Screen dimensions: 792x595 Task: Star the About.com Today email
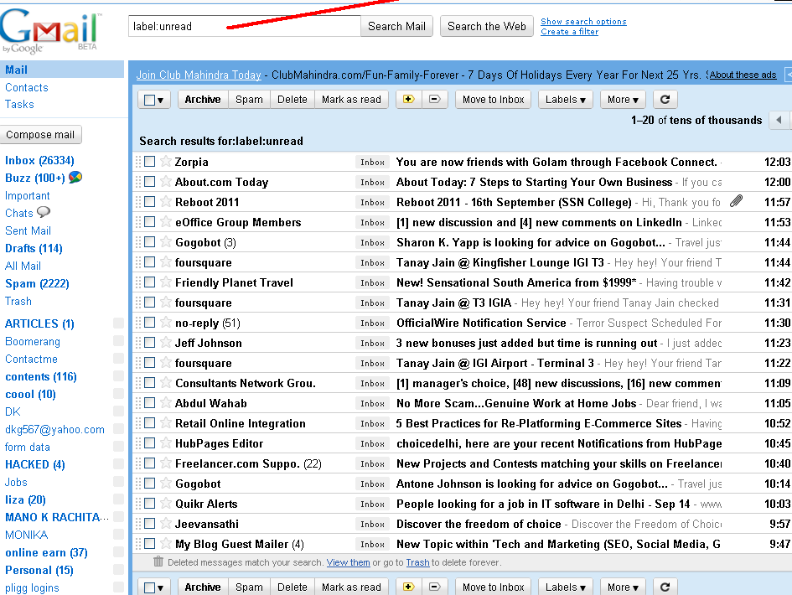pos(166,181)
